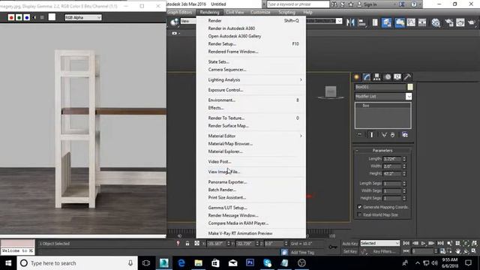Adjust the Length spinner arrows
This screenshot has height=270, width=480.
coord(404,159)
